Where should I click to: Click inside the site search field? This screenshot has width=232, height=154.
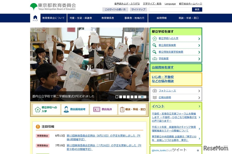(x=170, y=9)
